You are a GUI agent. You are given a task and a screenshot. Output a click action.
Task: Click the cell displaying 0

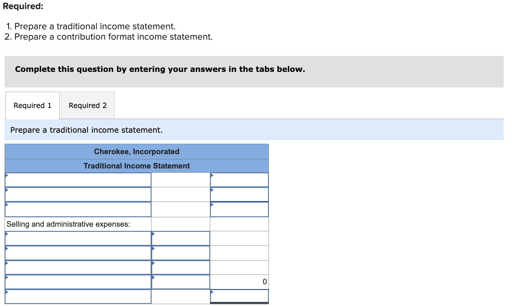coord(239,282)
